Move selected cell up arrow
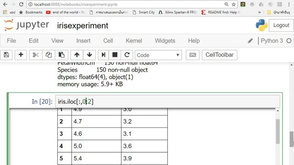Image resolution: width=294 pixels, height=165 pixels. (x=77, y=55)
